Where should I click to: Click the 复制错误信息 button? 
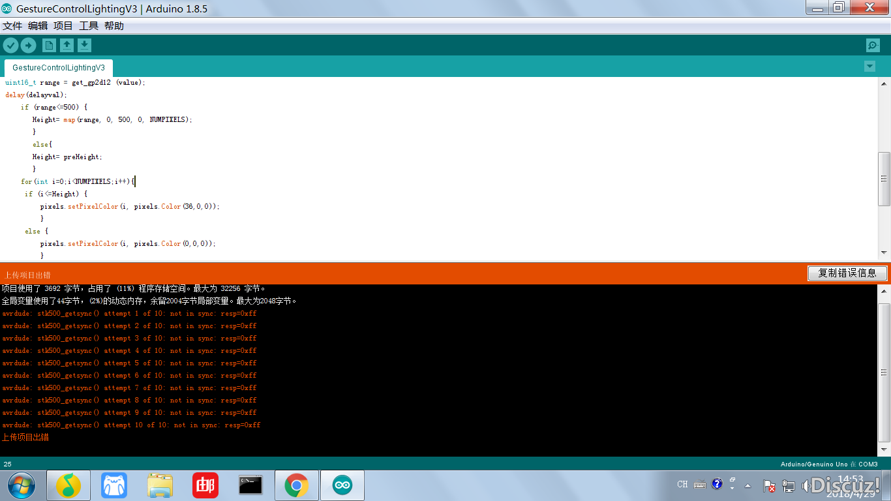847,273
